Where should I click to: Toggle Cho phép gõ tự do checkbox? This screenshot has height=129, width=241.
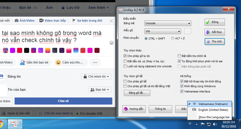125,56
